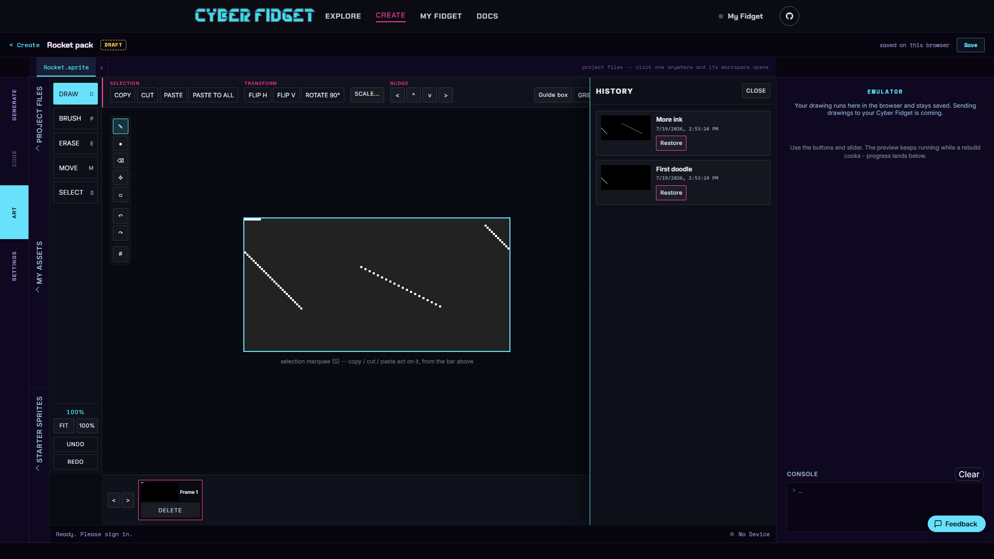Click the undo arrow icon in tool strip
The height and width of the screenshot is (559, 994).
click(120, 216)
